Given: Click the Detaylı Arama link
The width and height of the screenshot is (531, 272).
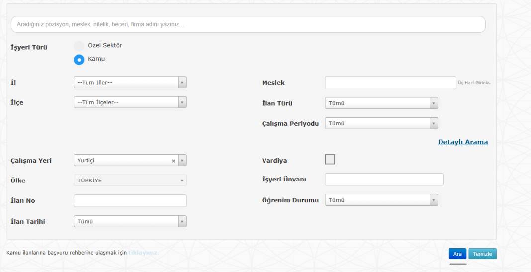Looking at the screenshot, I should pos(462,142).
